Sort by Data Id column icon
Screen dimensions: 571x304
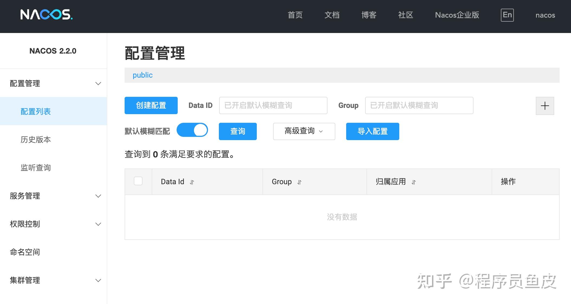pyautogui.click(x=192, y=182)
